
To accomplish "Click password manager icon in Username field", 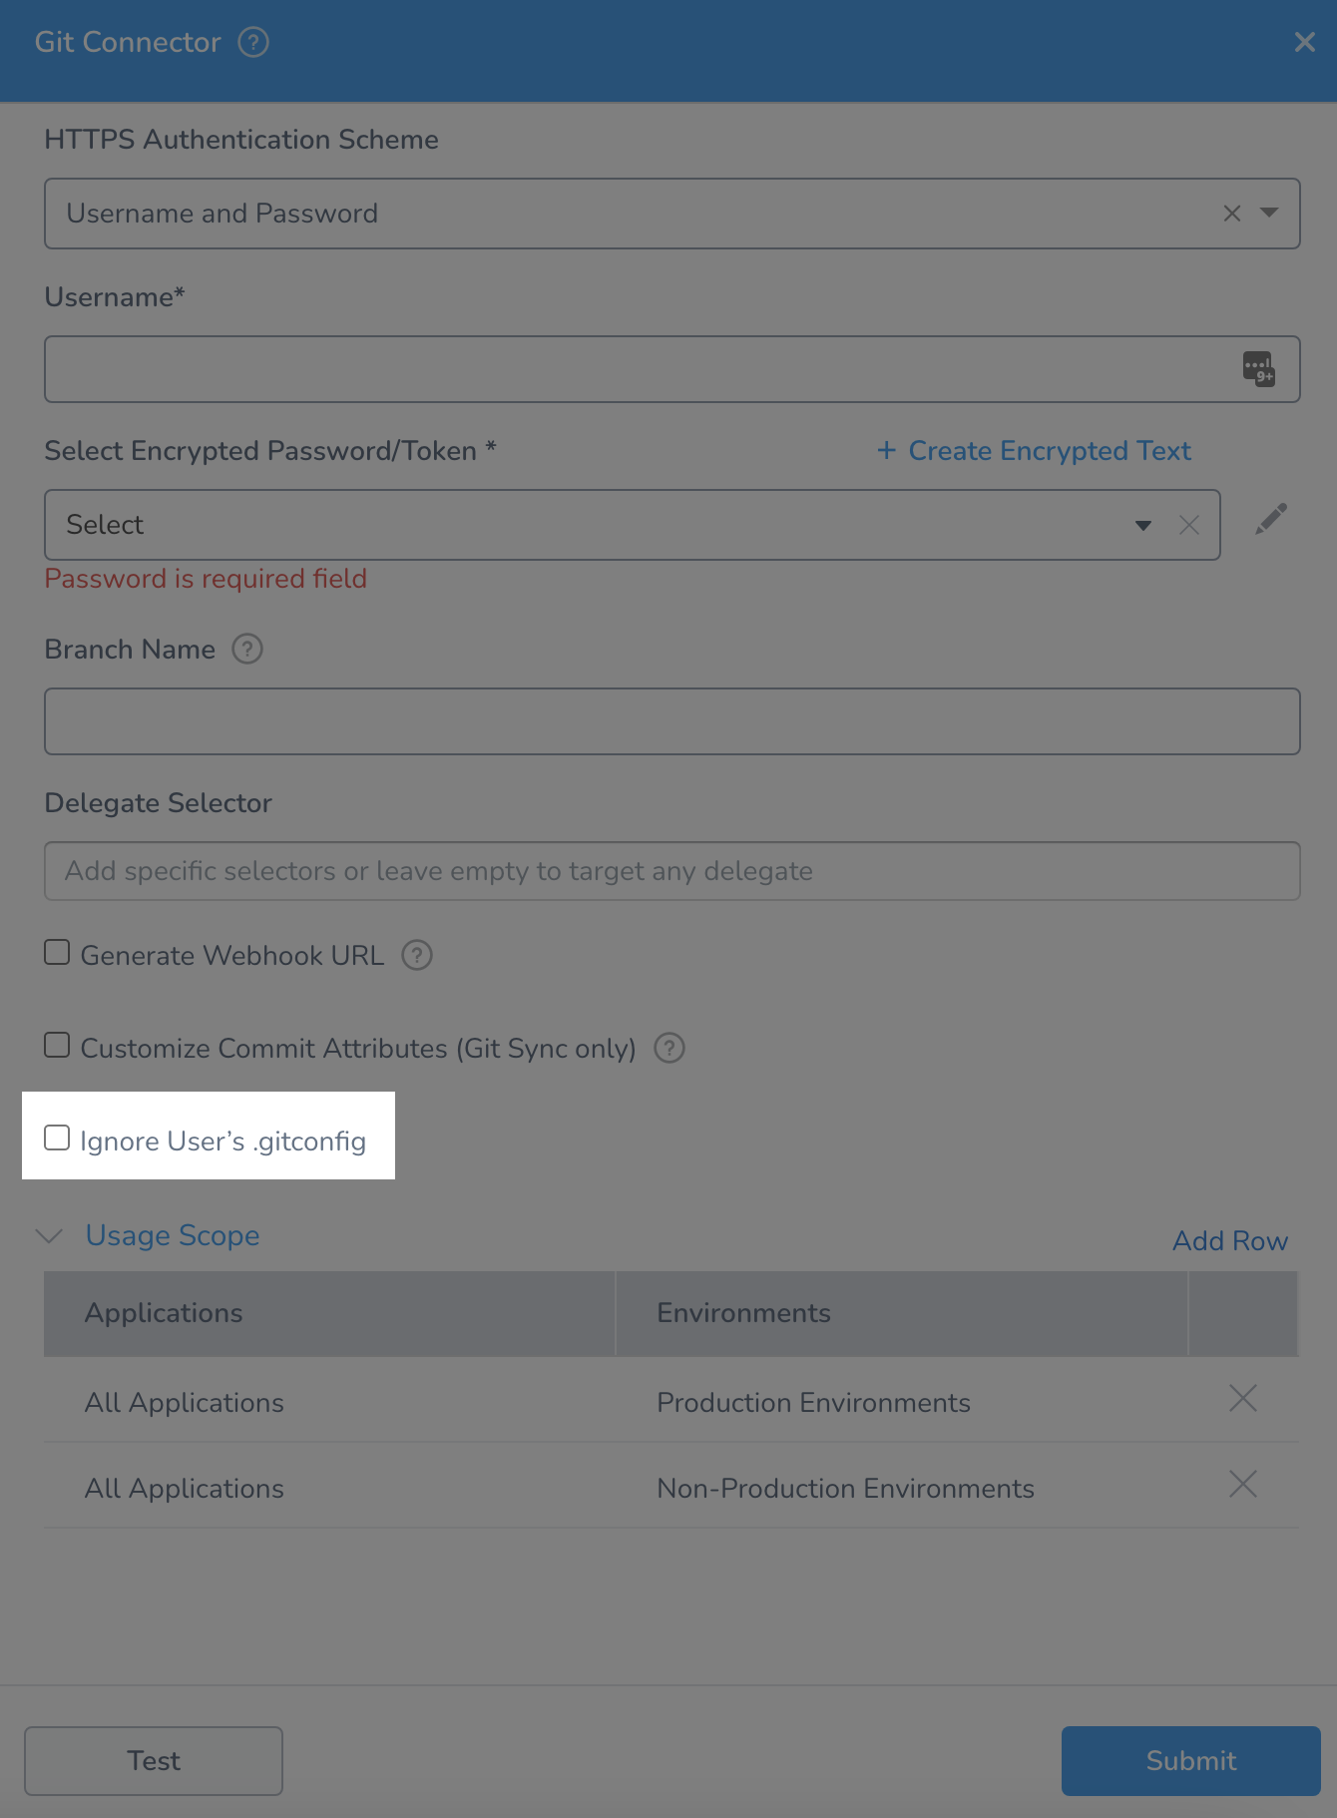I will [1259, 369].
